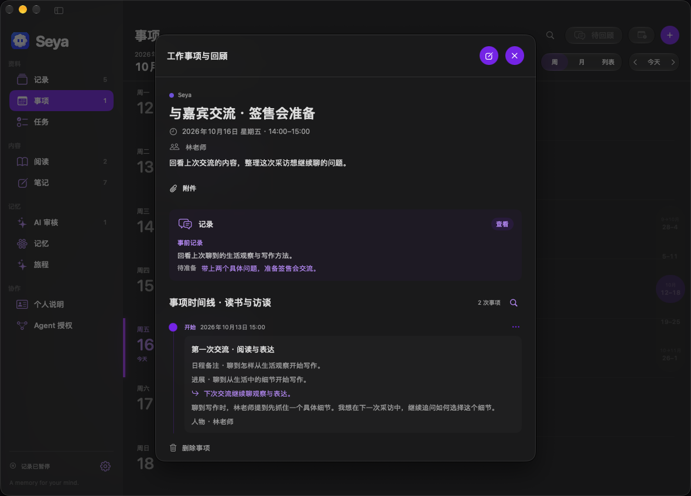
Task: Close the 工作事项与回顾 dialog
Action: point(514,56)
